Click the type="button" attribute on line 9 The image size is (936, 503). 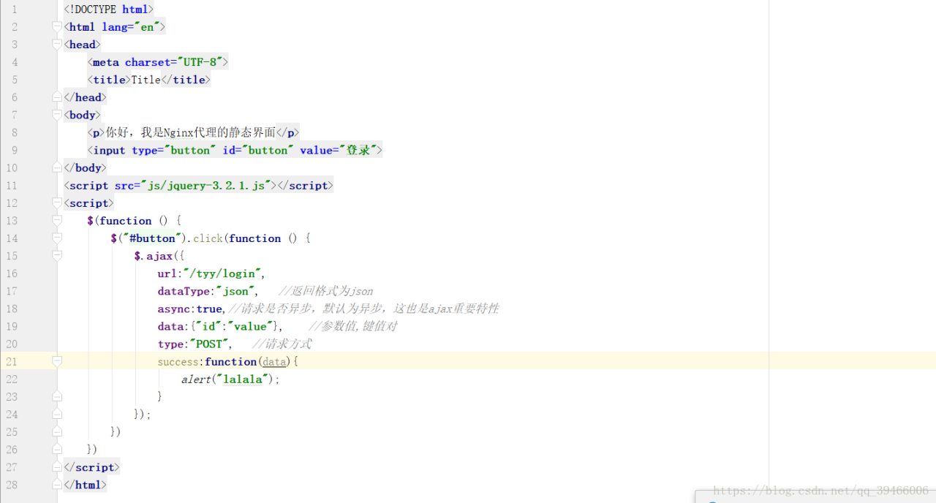pyautogui.click(x=174, y=150)
